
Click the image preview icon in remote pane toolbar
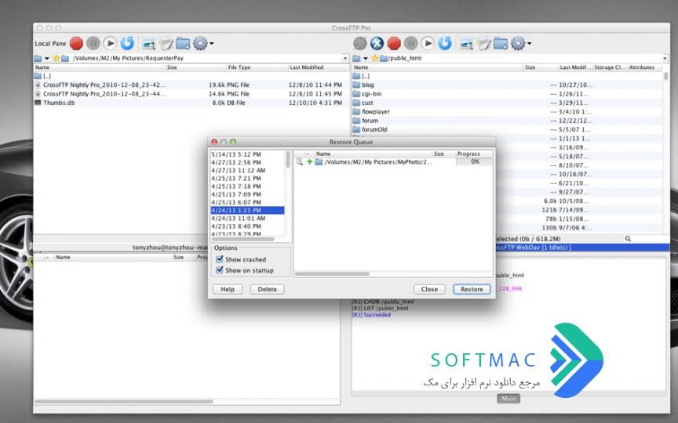(466, 44)
